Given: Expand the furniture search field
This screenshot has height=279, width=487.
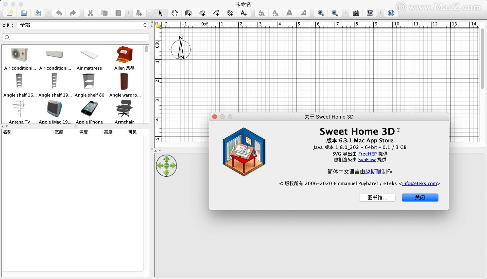Looking at the screenshot, I should pos(75,38).
